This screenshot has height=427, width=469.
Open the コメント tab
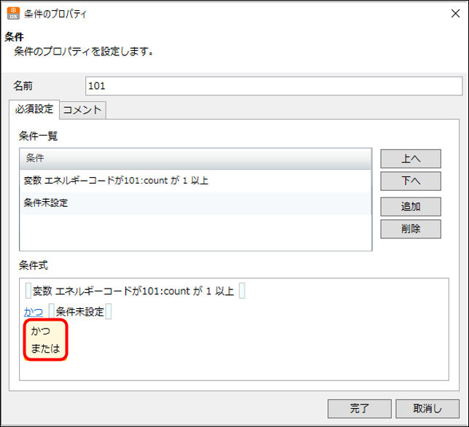(83, 110)
